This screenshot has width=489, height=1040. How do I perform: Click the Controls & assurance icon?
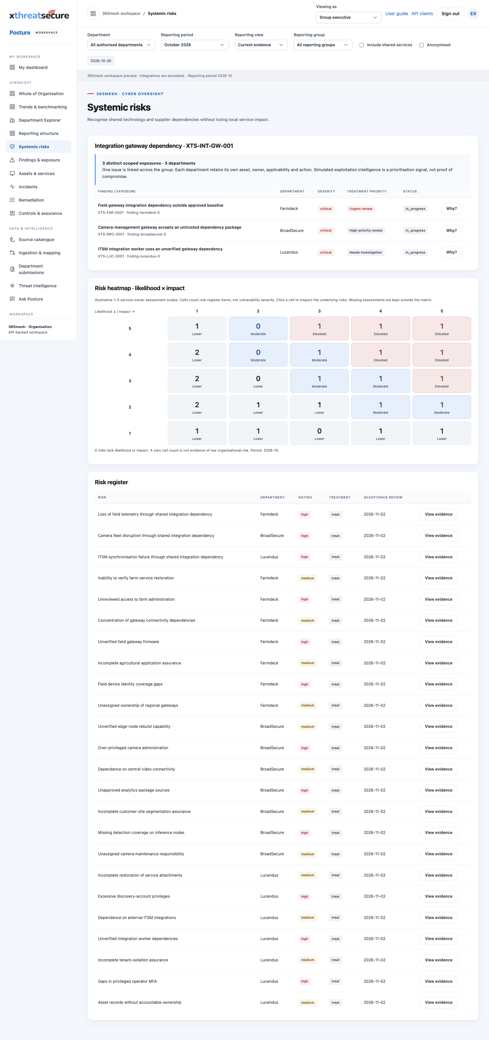(x=12, y=213)
